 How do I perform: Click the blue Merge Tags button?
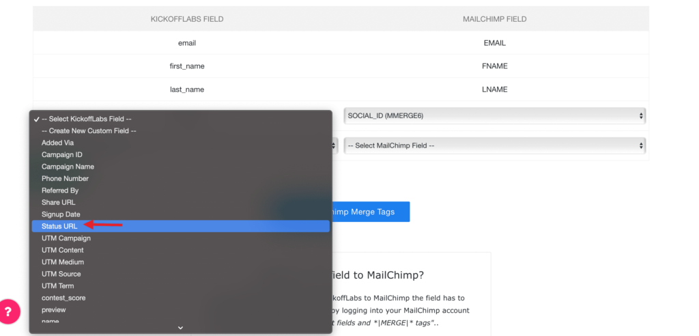click(x=371, y=212)
